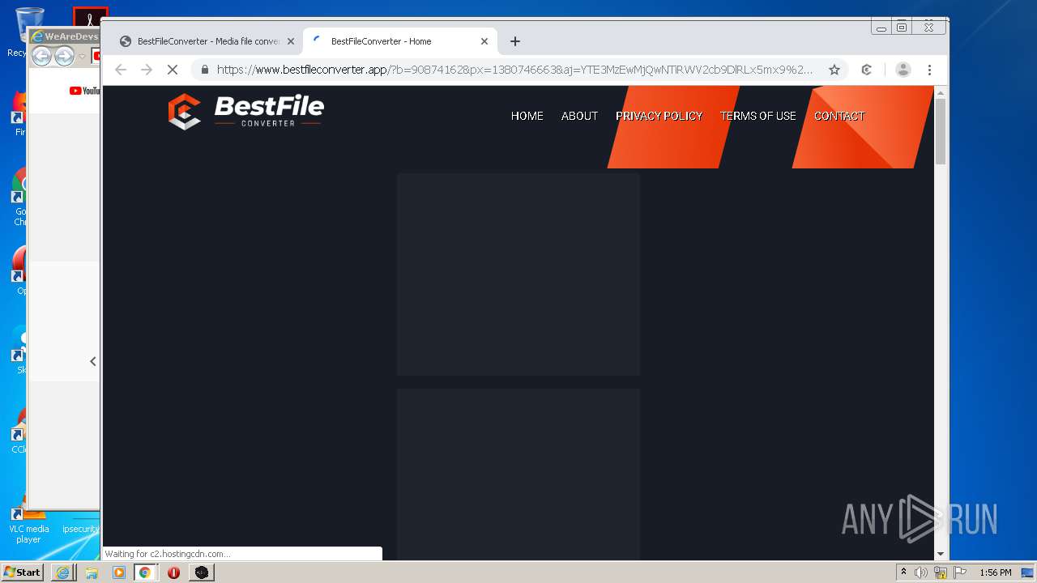Click back button in WeAreDevs IE window

click(x=42, y=56)
